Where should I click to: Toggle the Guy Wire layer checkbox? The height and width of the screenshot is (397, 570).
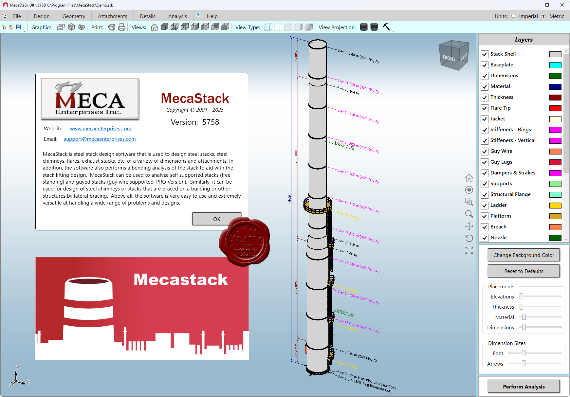coord(485,152)
